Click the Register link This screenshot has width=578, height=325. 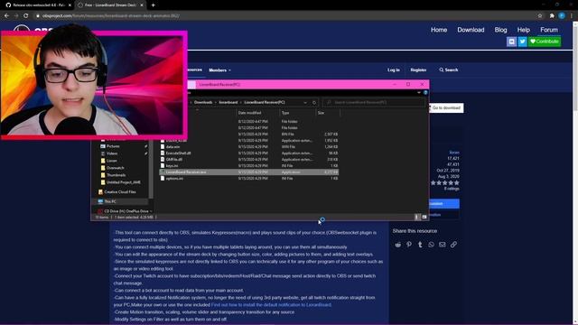point(418,70)
